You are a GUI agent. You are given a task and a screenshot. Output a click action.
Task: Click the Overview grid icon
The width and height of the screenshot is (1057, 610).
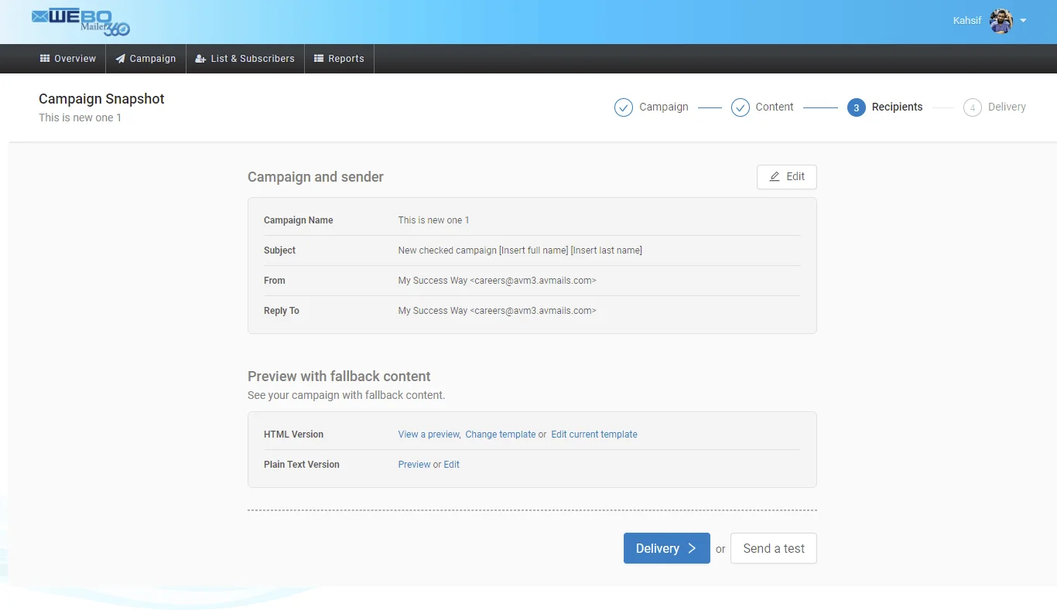[45, 59]
